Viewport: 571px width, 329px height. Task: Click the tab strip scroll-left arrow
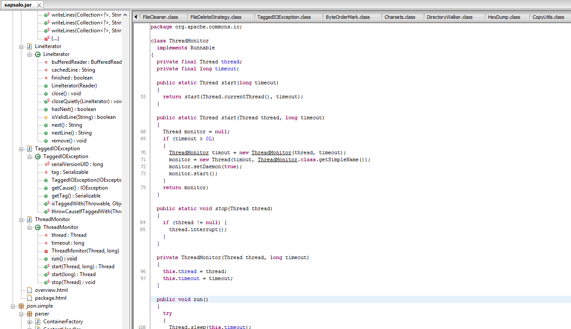(136, 17)
